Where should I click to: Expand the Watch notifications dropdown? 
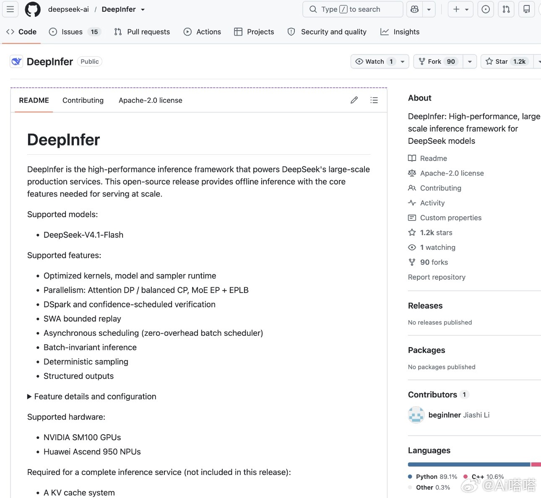380,62
